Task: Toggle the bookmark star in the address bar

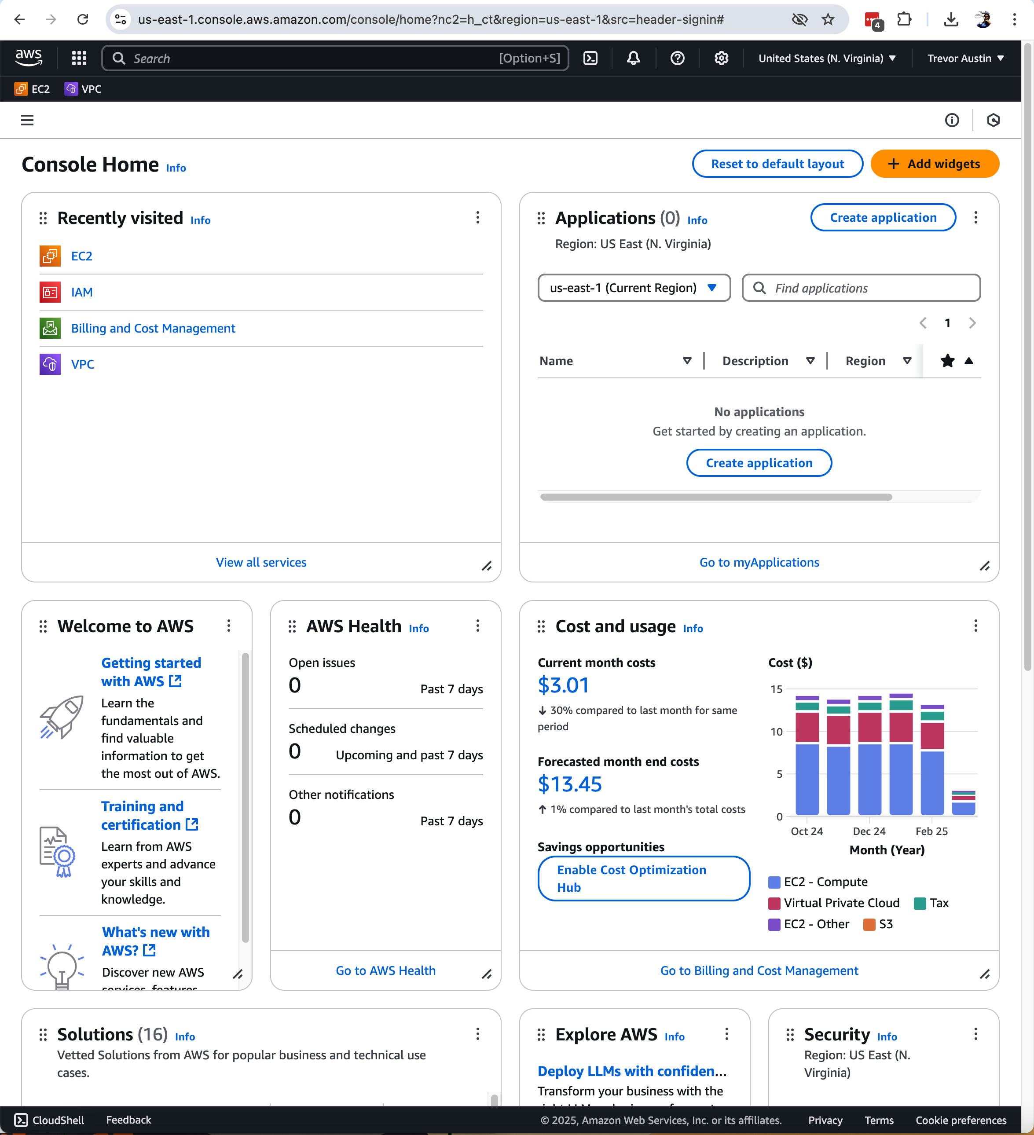Action: 827,19
